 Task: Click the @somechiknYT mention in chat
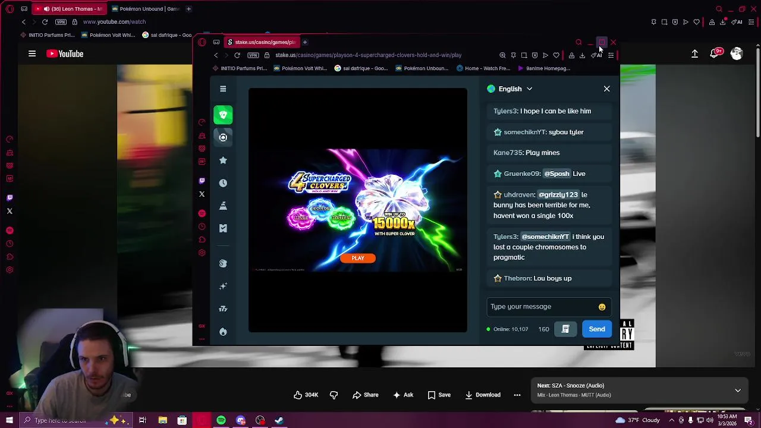click(x=545, y=237)
